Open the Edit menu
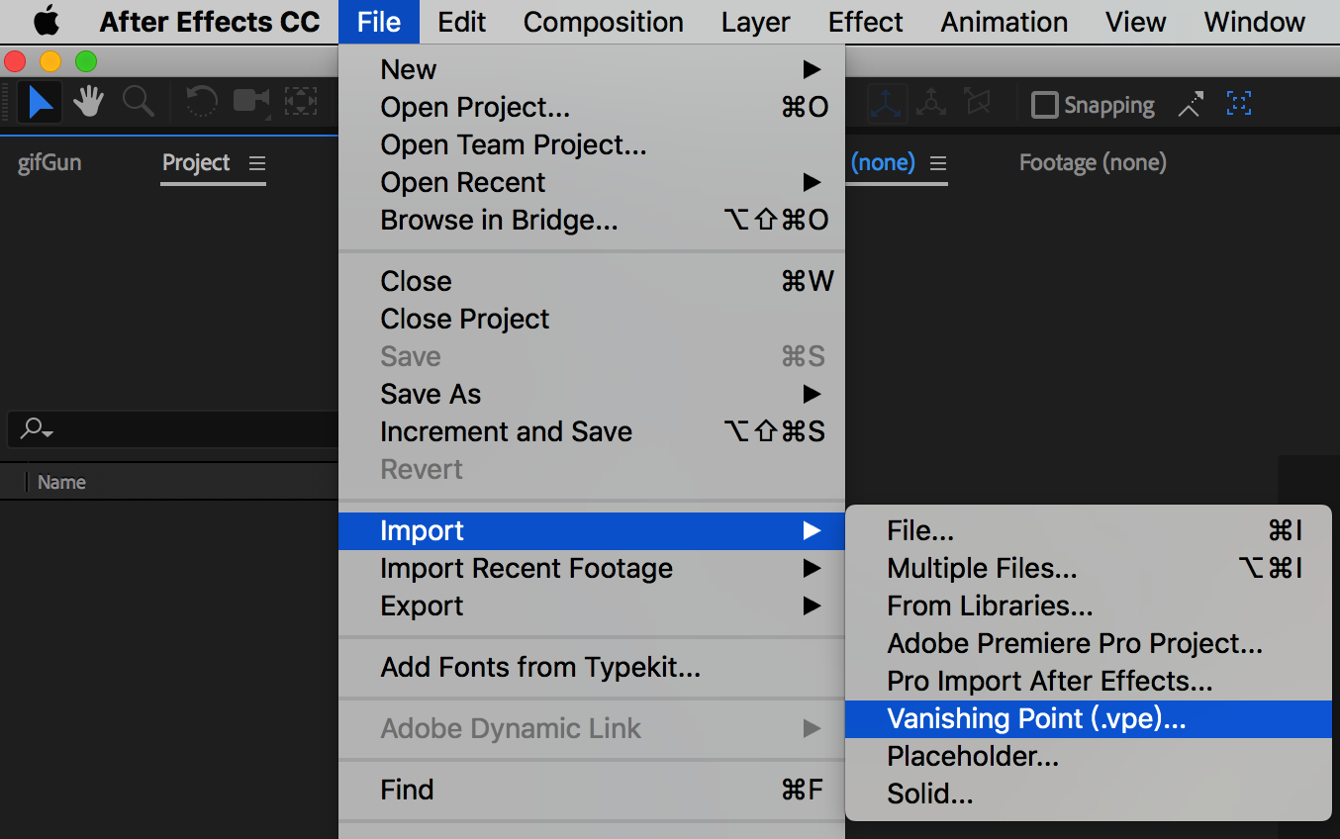The image size is (1340, 839). point(462,22)
